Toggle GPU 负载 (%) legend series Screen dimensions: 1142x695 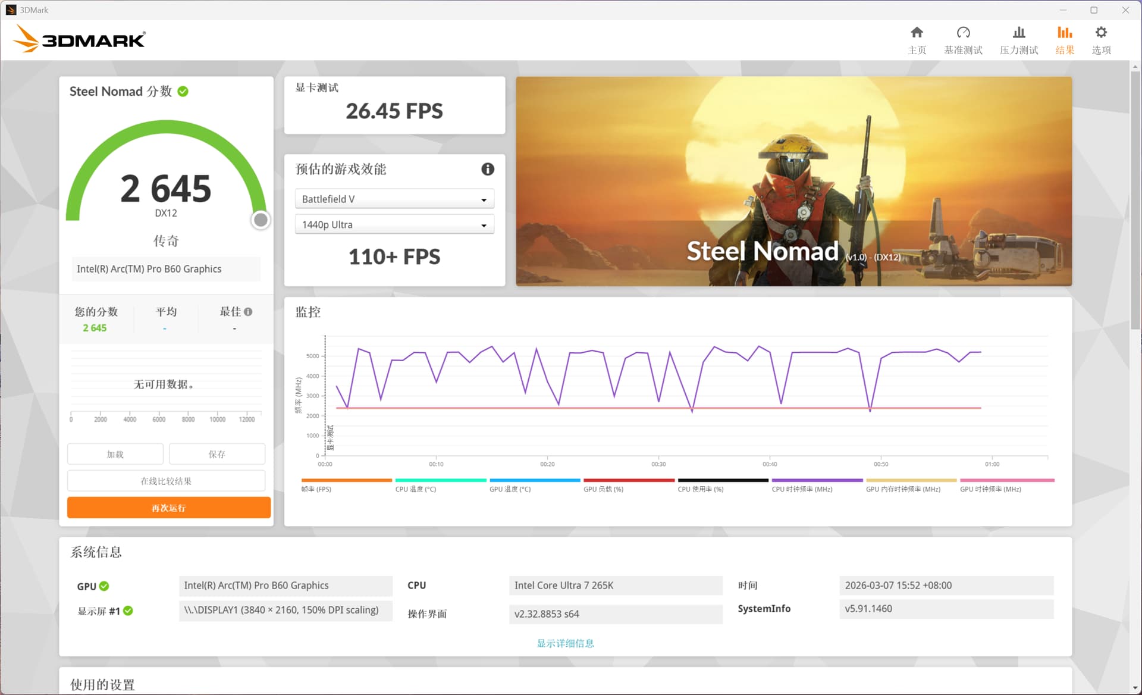pos(603,489)
